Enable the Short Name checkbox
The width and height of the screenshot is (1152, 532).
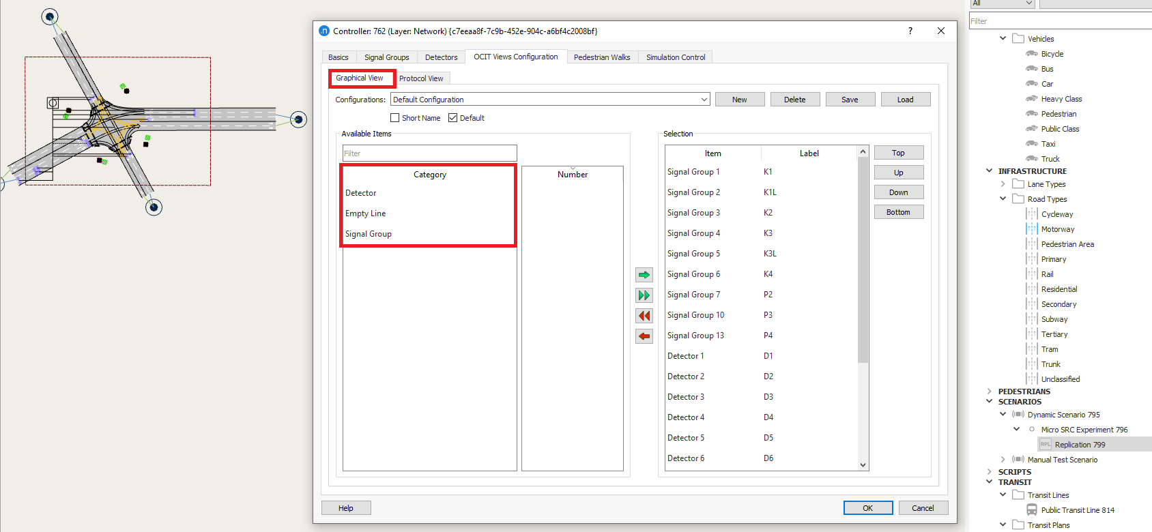click(x=395, y=118)
